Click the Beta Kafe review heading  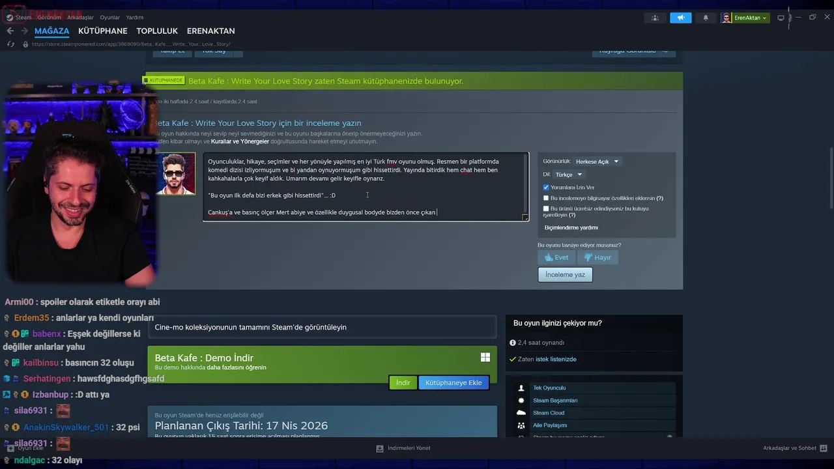(257, 123)
